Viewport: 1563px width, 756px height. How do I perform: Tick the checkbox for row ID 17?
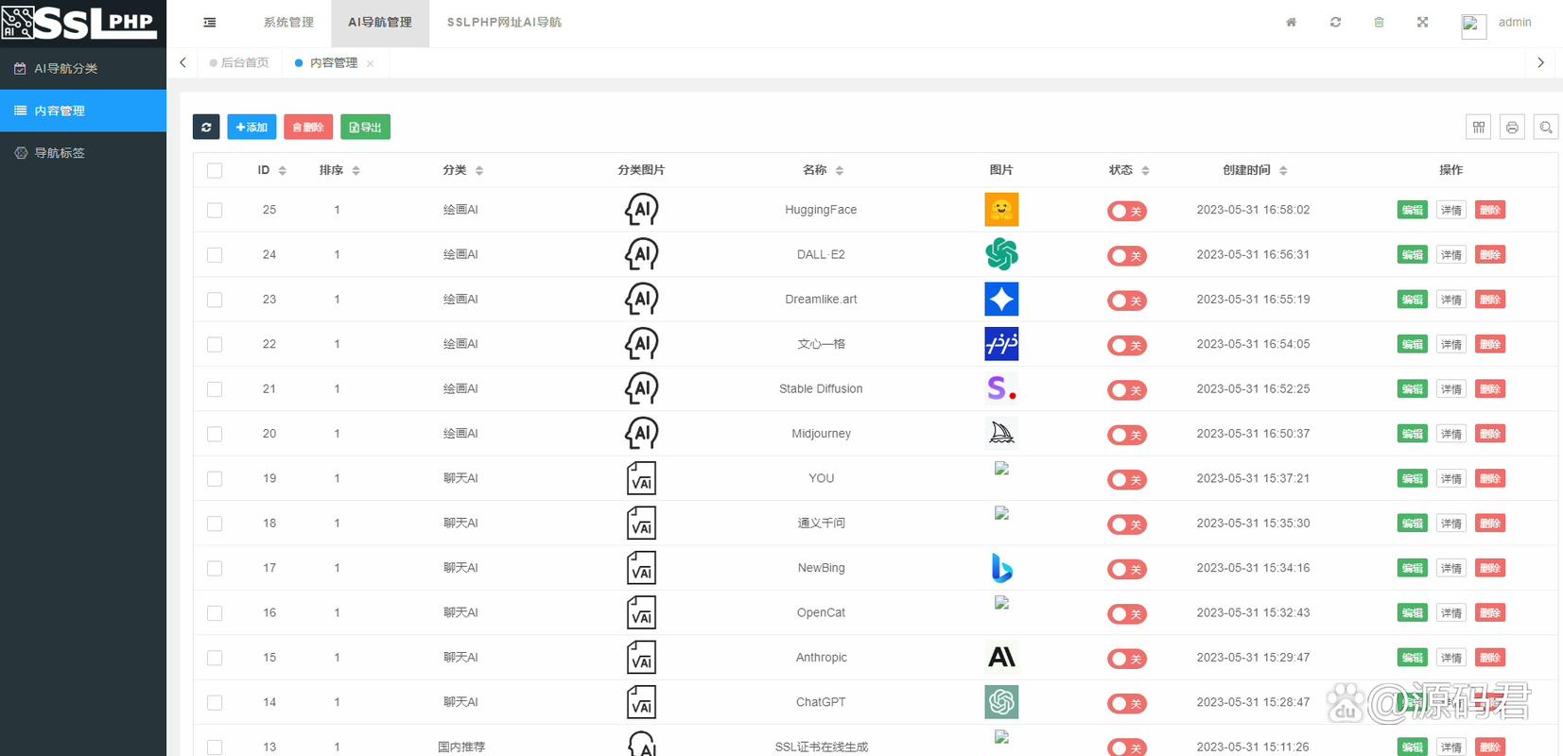215,568
